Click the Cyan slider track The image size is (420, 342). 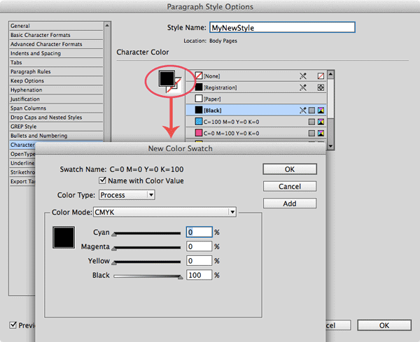pyautogui.click(x=147, y=234)
